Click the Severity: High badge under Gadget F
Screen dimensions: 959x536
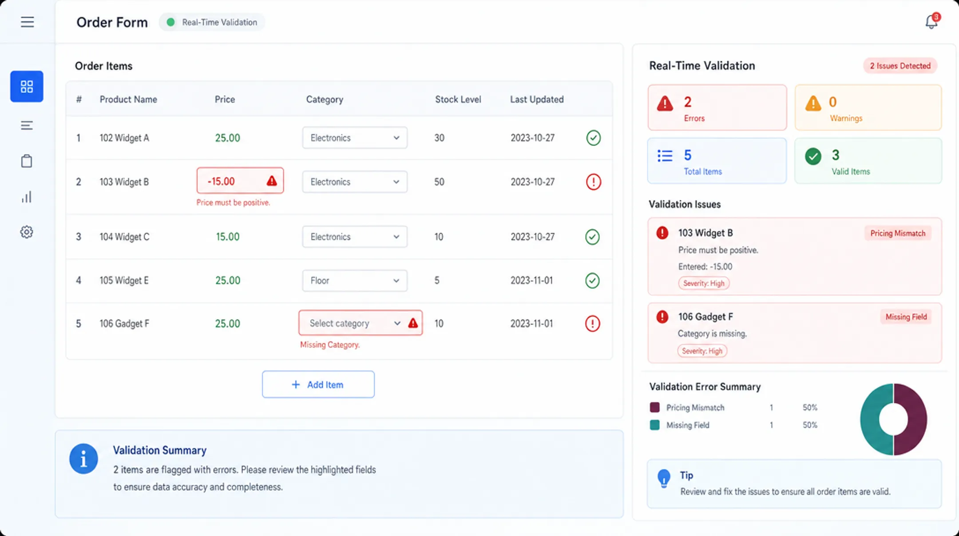click(x=702, y=351)
